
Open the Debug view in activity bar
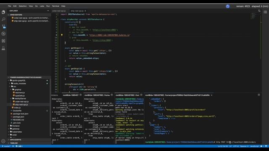3,34
